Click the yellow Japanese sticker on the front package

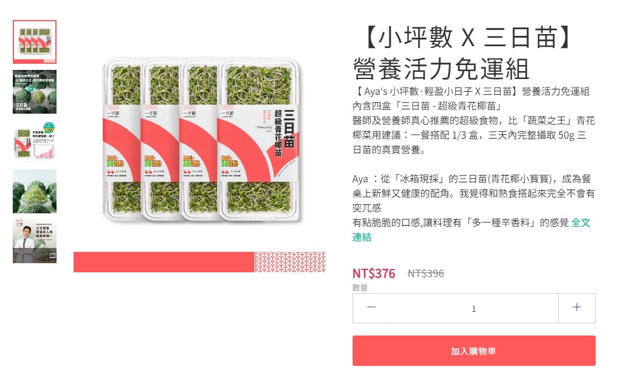(x=229, y=161)
